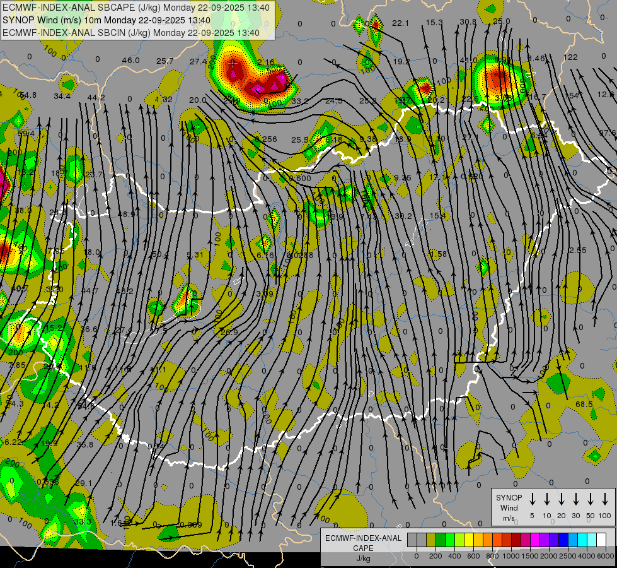Click the 3.09 value on the map
This screenshot has height=568, width=617.
(x=265, y=293)
